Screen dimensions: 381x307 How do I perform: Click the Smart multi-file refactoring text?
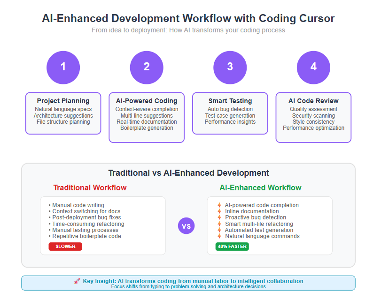coord(259,224)
